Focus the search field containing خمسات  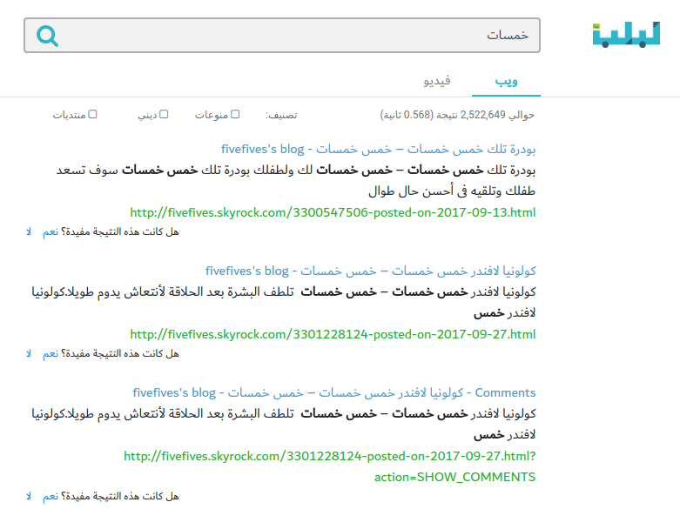pyautogui.click(x=282, y=35)
